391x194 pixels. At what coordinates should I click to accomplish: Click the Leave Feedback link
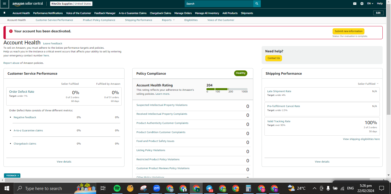coord(53,43)
